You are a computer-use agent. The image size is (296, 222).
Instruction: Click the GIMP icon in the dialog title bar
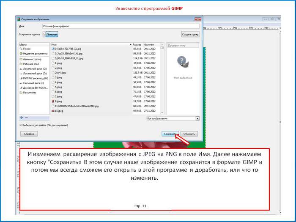[x=19, y=19]
